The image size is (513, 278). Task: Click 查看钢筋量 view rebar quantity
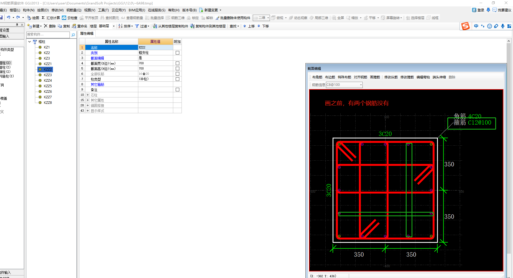[132, 18]
